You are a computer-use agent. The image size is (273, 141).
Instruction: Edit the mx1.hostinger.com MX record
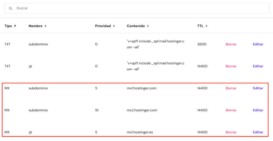click(258, 88)
